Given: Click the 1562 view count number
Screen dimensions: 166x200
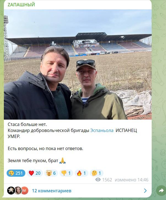Looking at the screenshot, I should point(107,180).
